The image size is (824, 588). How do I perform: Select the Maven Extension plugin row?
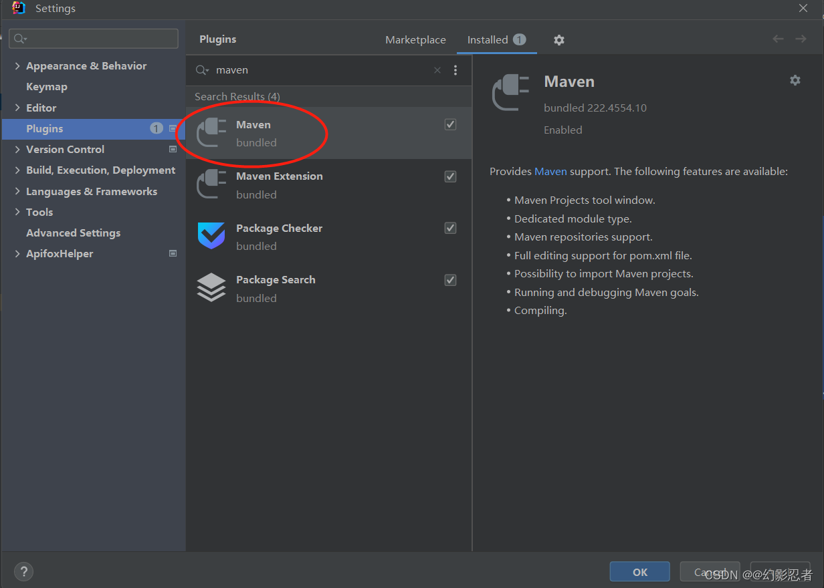pos(329,185)
